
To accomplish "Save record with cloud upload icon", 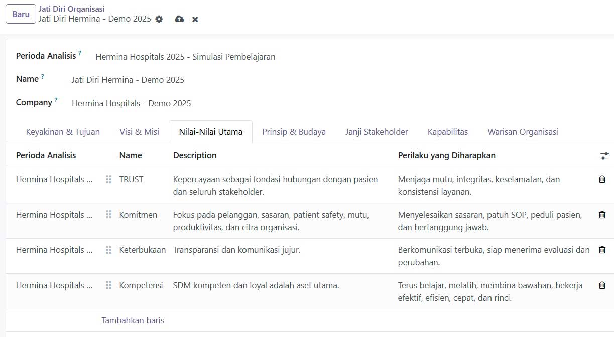I will 179,19.
